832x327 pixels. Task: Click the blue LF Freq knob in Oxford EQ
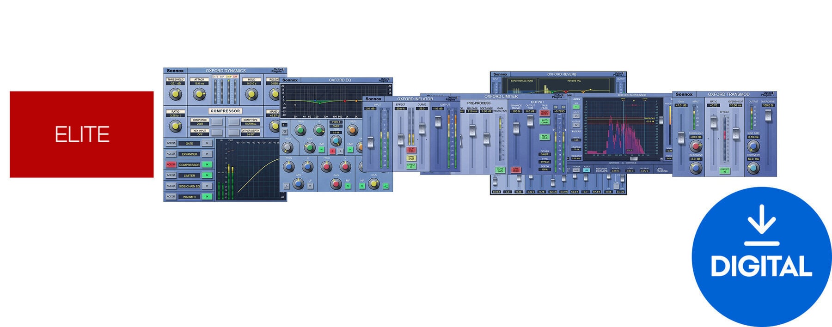(288, 167)
